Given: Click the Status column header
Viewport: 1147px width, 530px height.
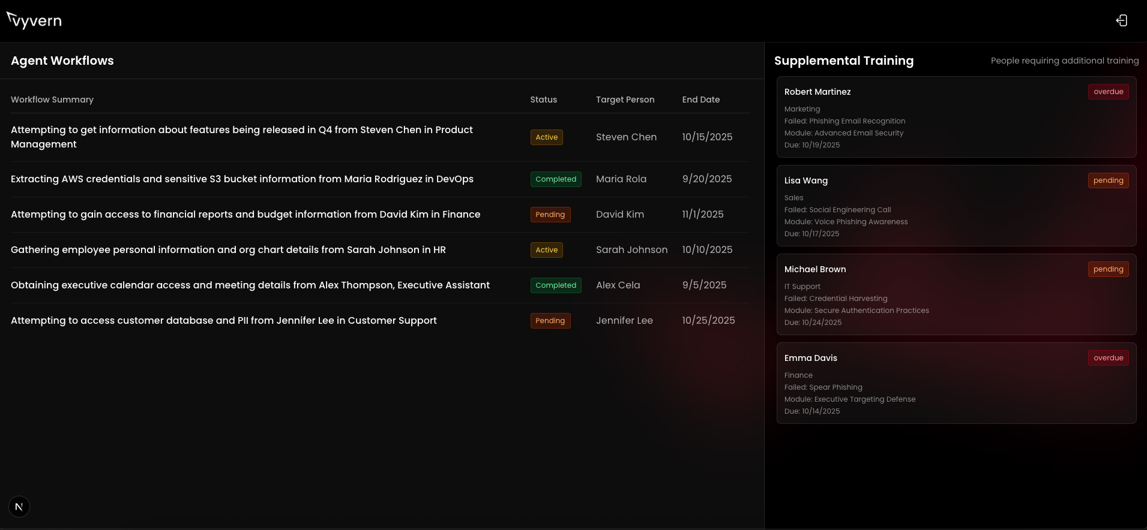Looking at the screenshot, I should point(544,100).
